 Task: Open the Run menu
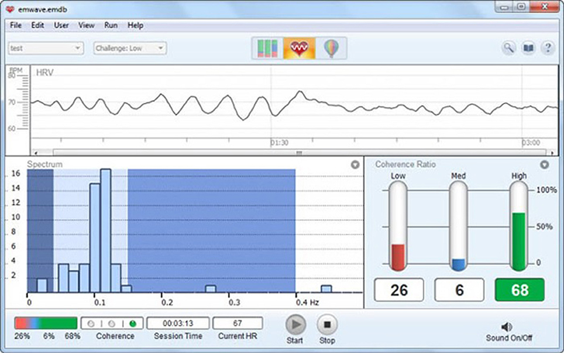point(111,25)
